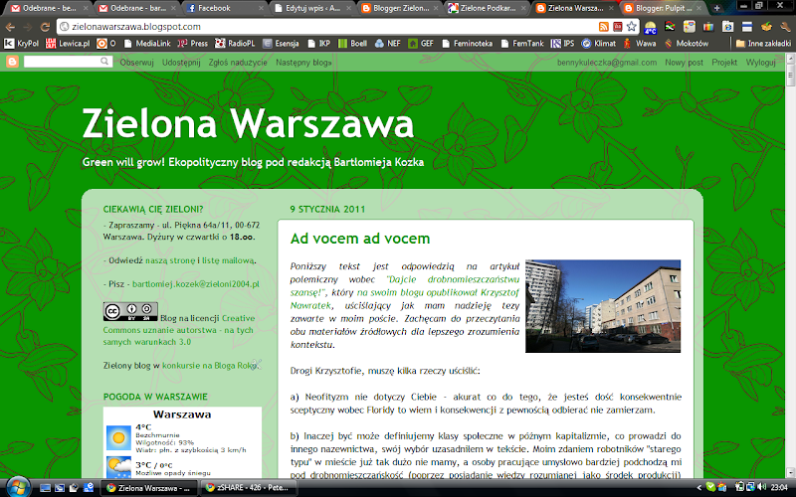Viewport: 796px width, 497px height.
Task: Switch to the Blogger: Zielon... tab
Action: [x=400, y=8]
